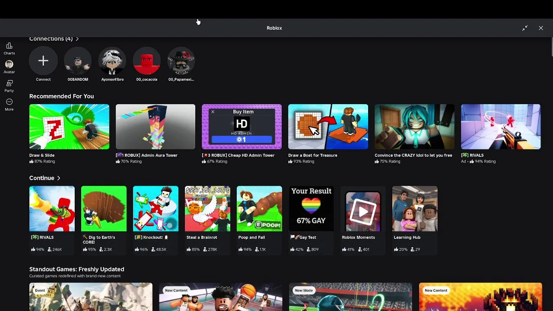Viewport: 553px width, 311px height.
Task: Open Poop and Fall game thumbnail
Action: 259,209
